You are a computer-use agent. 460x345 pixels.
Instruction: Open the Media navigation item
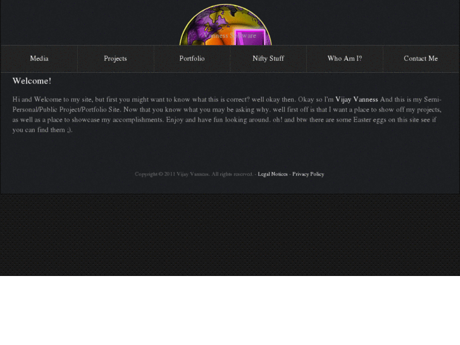(39, 58)
